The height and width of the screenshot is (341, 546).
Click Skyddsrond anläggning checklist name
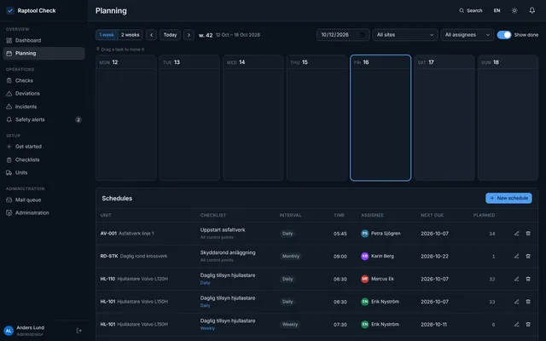pyautogui.click(x=228, y=252)
